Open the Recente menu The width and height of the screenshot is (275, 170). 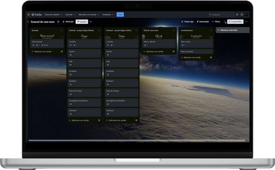pyautogui.click(x=70, y=14)
